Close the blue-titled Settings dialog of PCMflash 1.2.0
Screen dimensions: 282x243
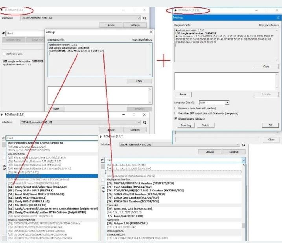point(278,17)
